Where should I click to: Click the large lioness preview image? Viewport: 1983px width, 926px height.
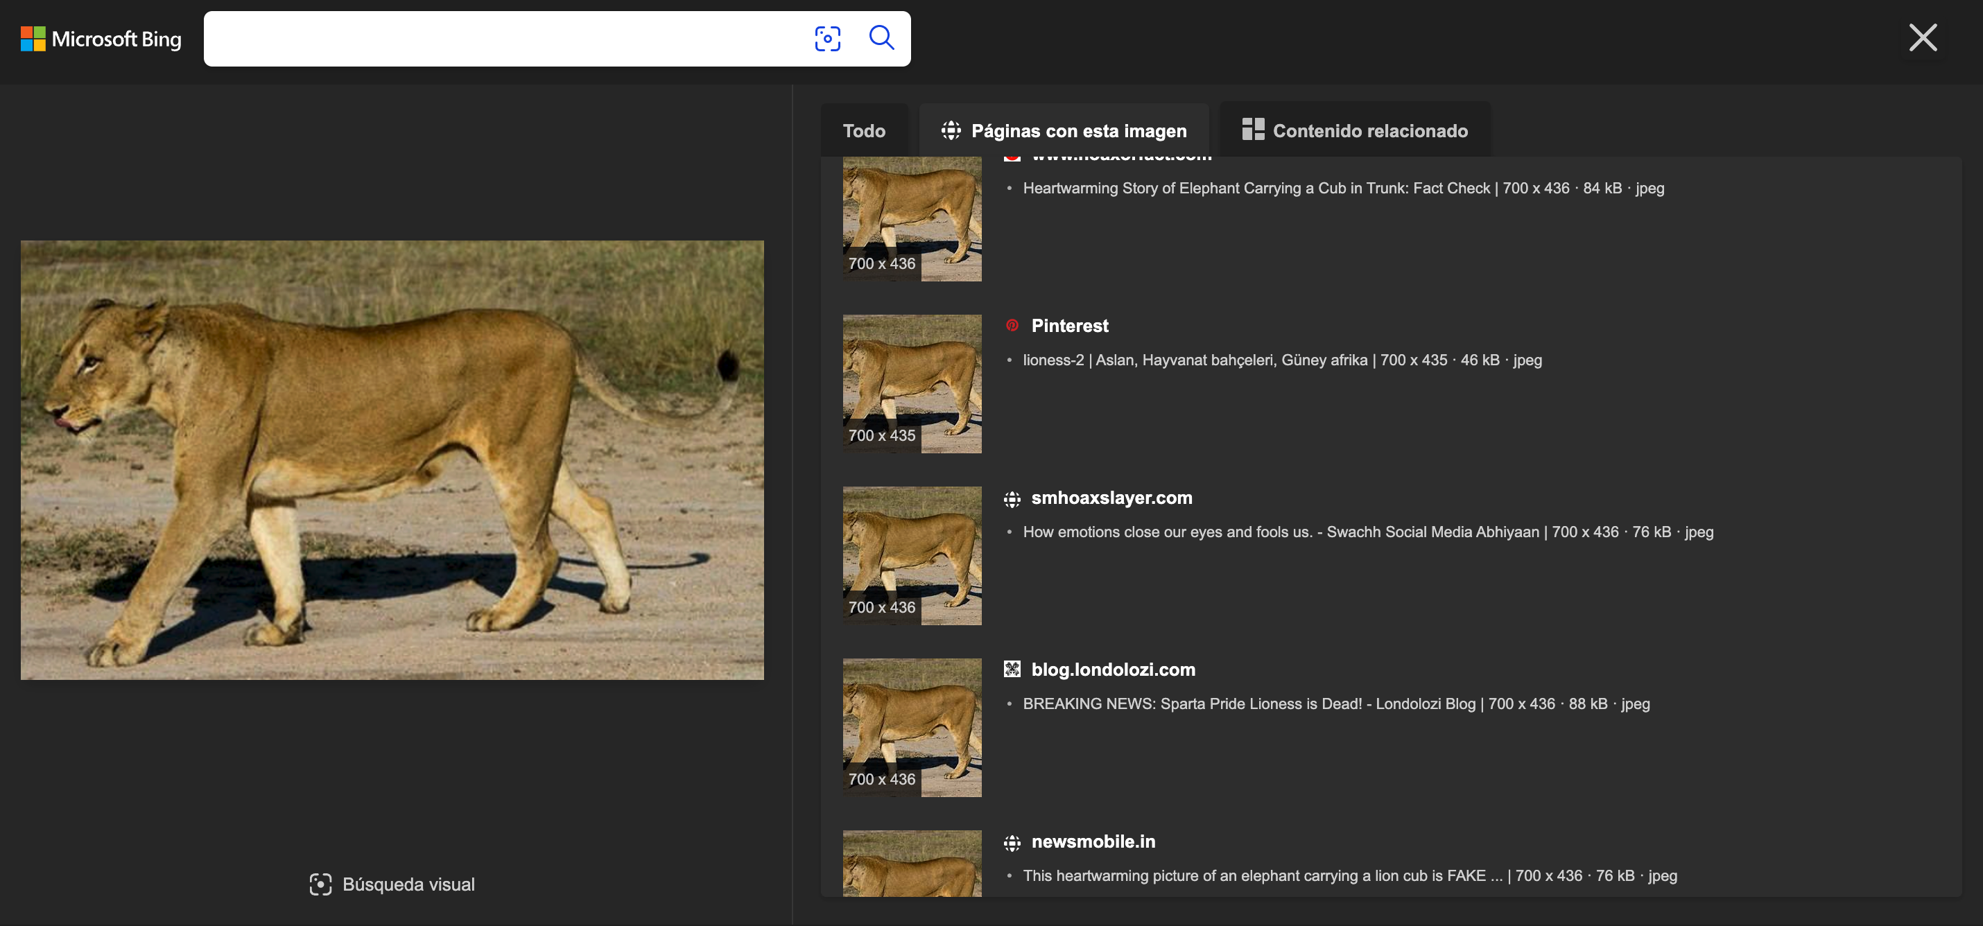[x=392, y=460]
